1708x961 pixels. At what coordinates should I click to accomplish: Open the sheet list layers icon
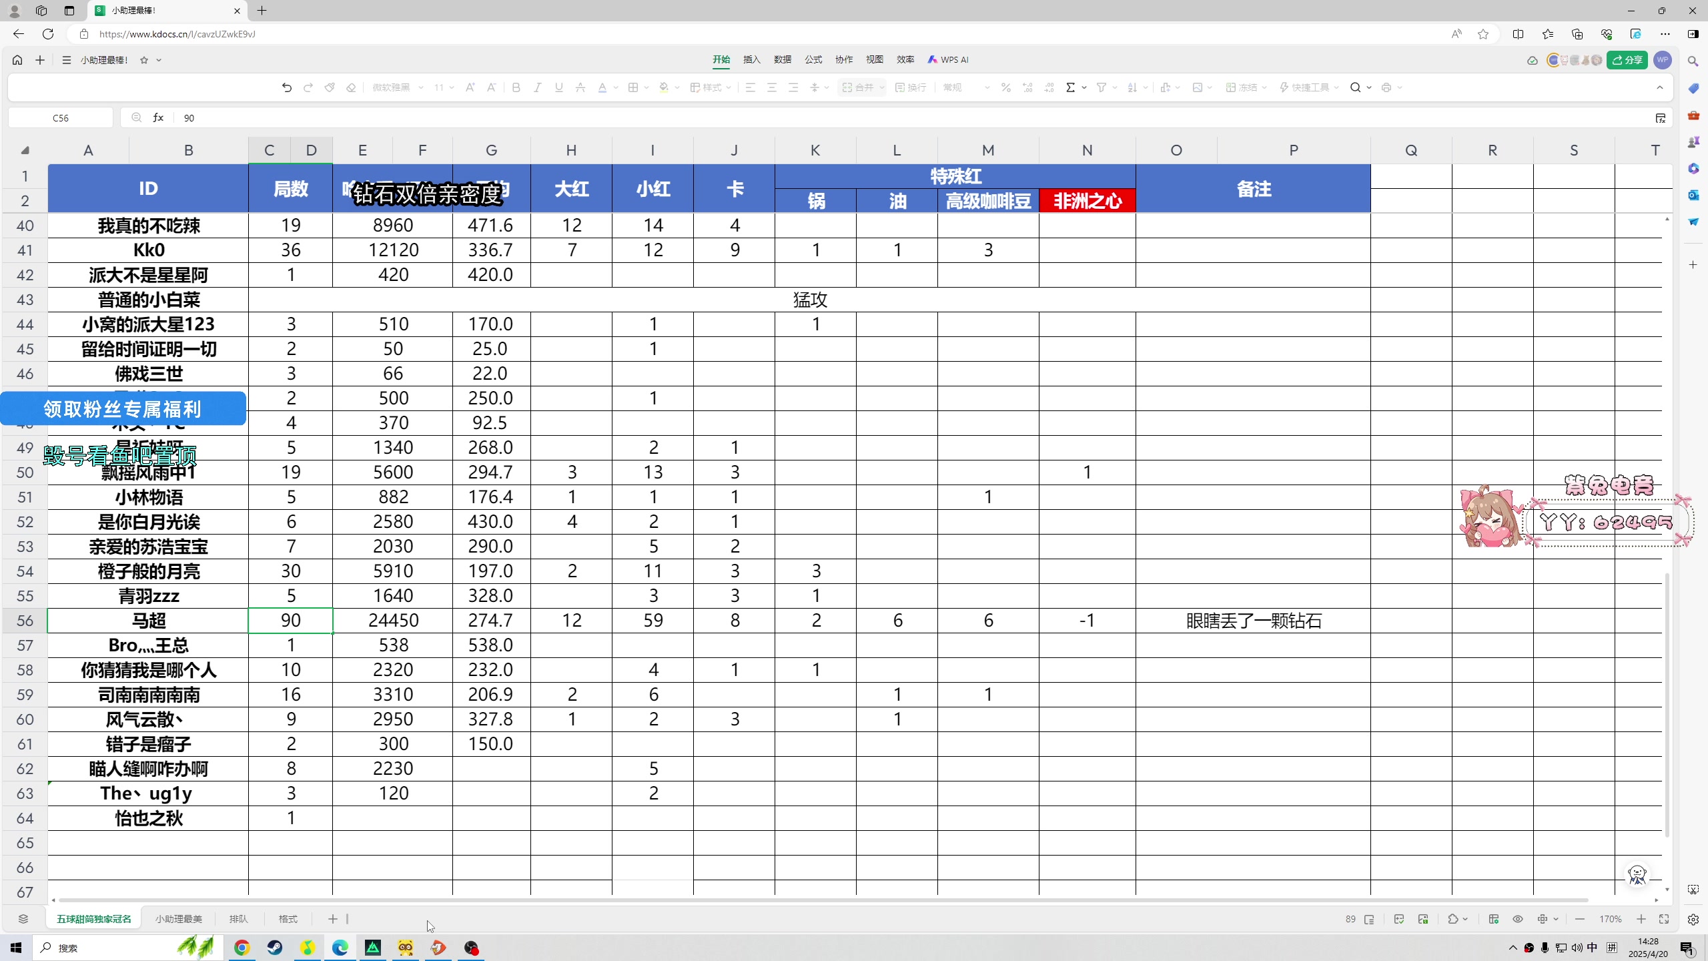[23, 919]
